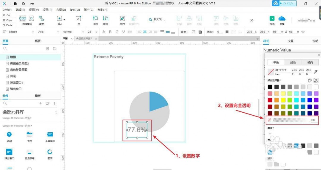This screenshot has width=321, height=170.
Task: Add the 说明 widget from library
Action: 9,137
